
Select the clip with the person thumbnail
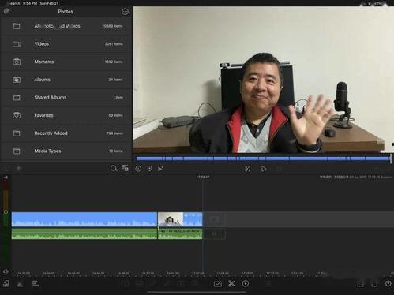tap(180, 219)
